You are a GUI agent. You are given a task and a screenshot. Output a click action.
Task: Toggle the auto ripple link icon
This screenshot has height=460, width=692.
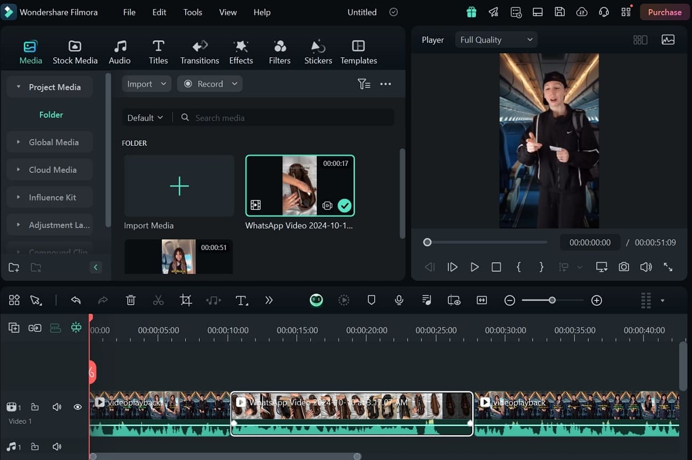(35, 328)
